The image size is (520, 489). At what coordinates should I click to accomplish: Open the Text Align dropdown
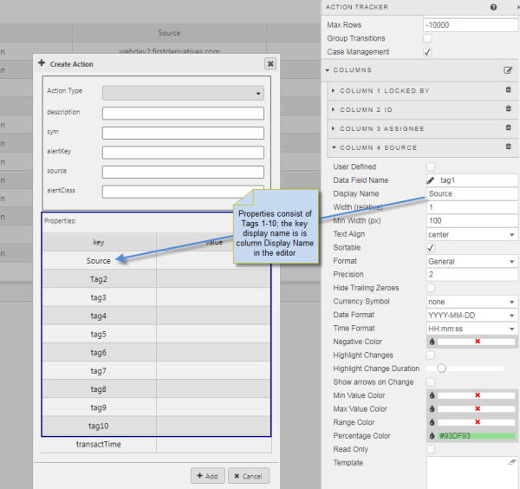click(471, 234)
